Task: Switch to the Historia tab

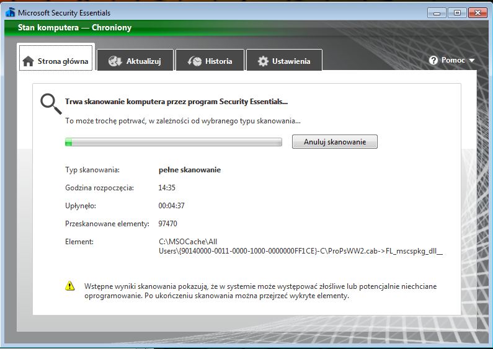Action: [210, 60]
